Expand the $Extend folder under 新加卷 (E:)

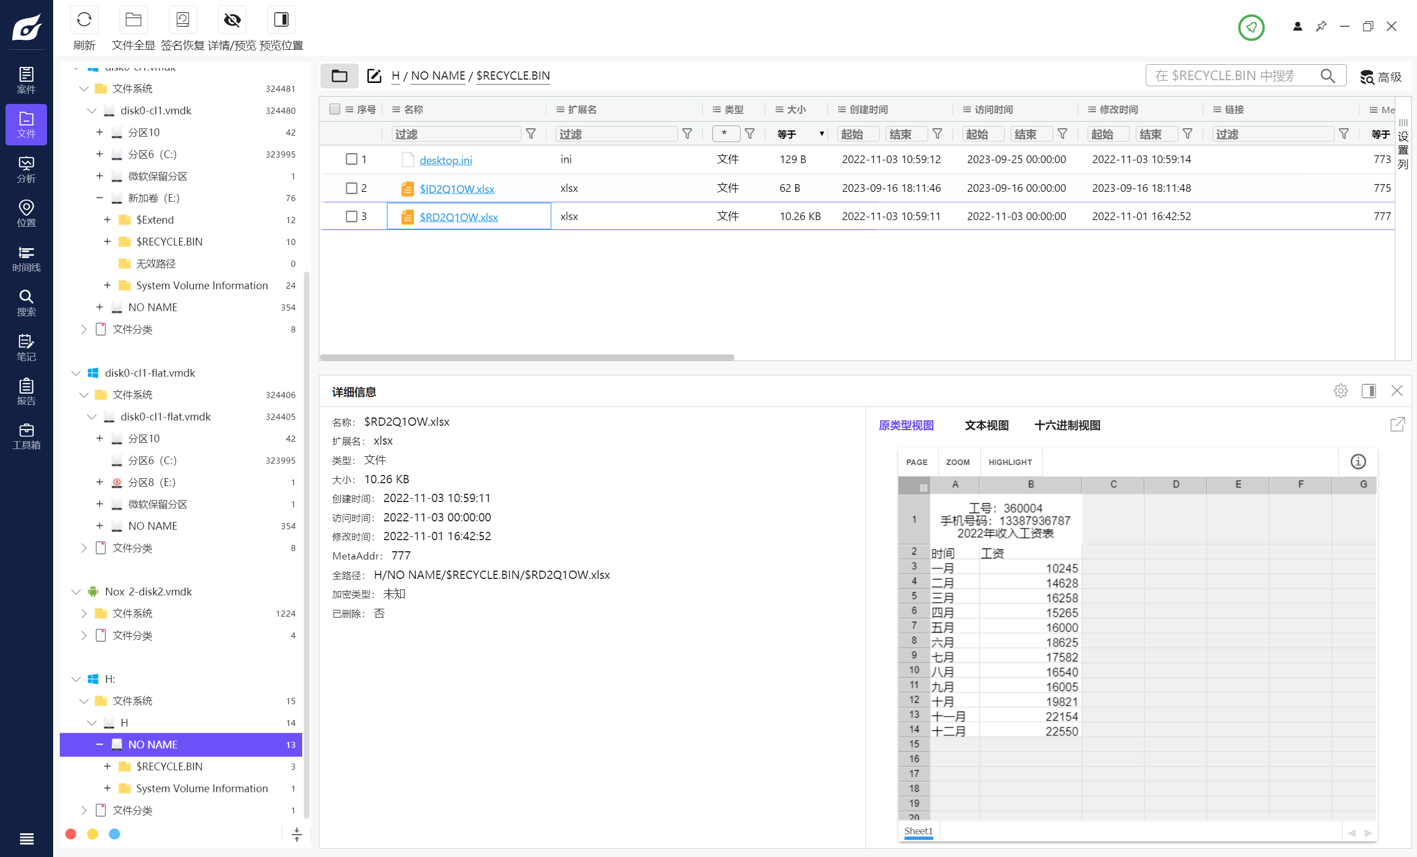click(x=107, y=220)
